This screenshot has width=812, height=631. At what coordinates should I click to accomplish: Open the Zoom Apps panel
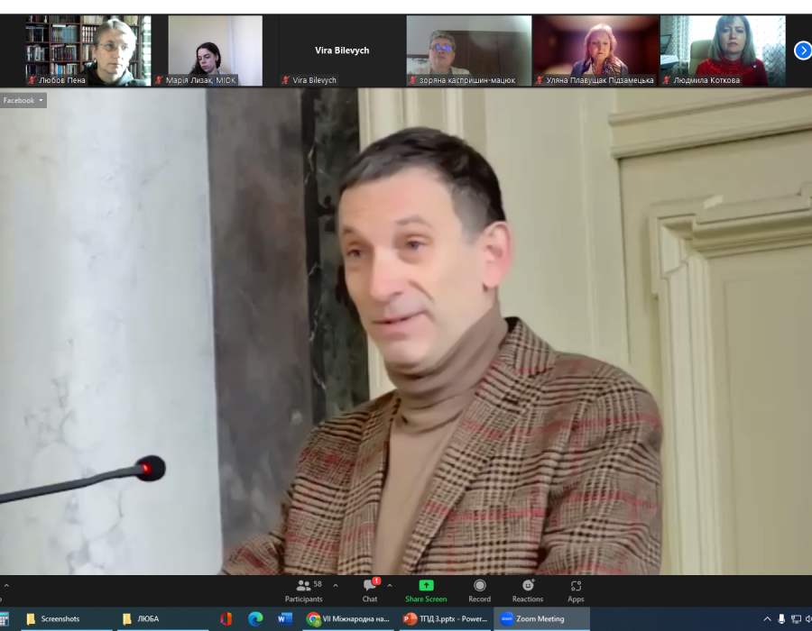point(576,590)
